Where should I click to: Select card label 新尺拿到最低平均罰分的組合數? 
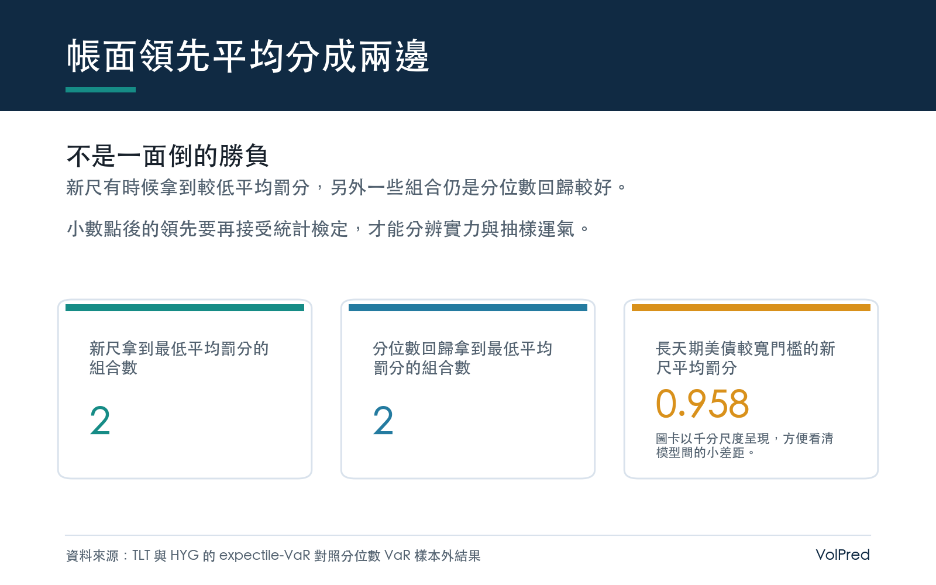tap(179, 358)
